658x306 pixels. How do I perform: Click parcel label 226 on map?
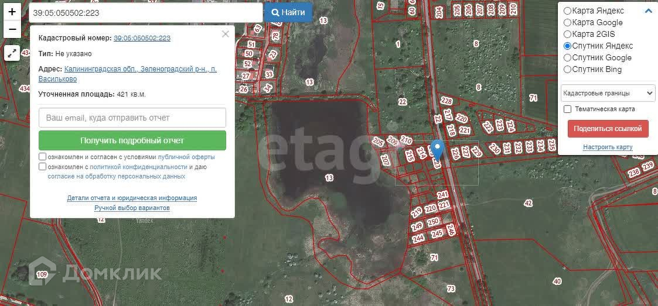[x=456, y=153]
